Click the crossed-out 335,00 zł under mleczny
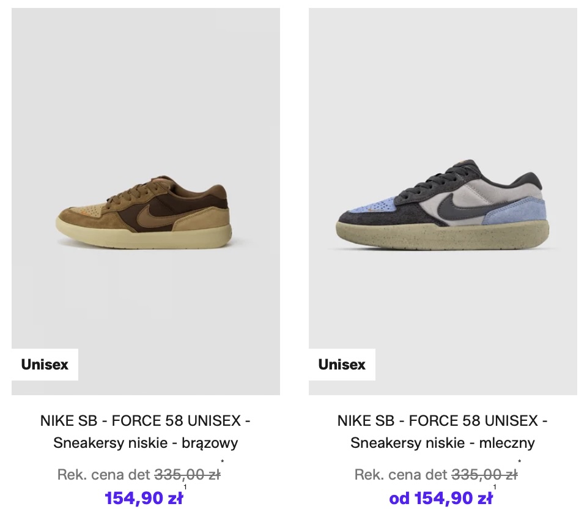Image resolution: width=587 pixels, height=520 pixels. (x=484, y=474)
